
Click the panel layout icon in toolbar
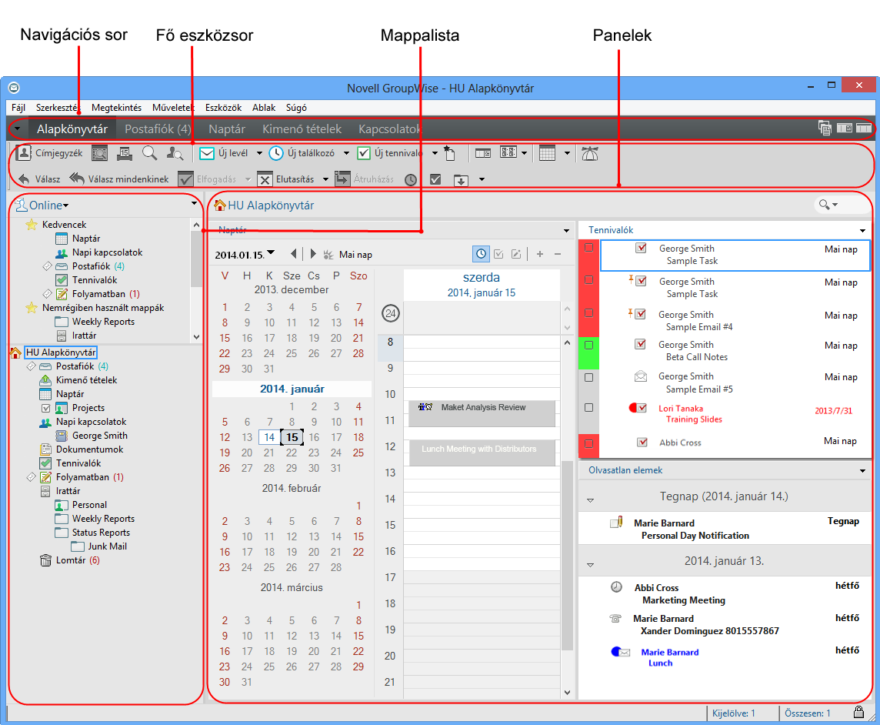(x=482, y=152)
